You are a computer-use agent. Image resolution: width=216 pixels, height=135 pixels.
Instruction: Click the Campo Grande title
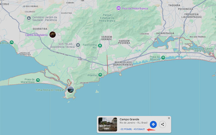click(129, 119)
